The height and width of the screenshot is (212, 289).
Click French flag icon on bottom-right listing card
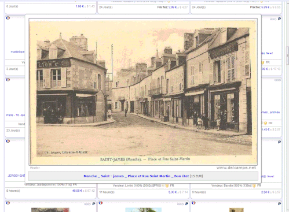pos(193,203)
